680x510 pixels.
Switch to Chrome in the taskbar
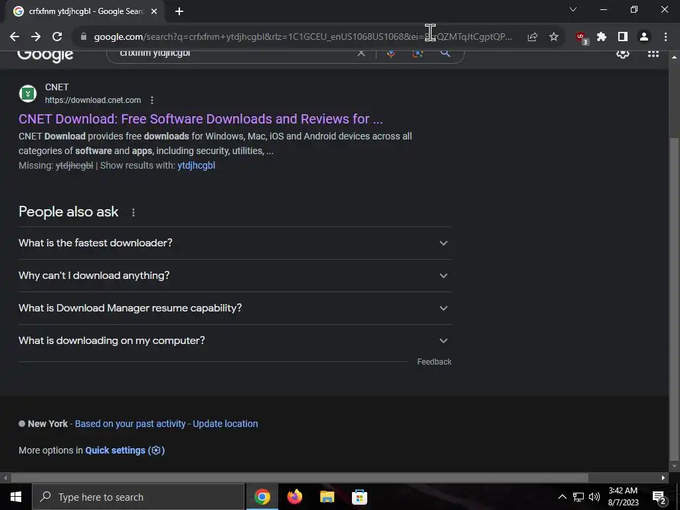[262, 497]
